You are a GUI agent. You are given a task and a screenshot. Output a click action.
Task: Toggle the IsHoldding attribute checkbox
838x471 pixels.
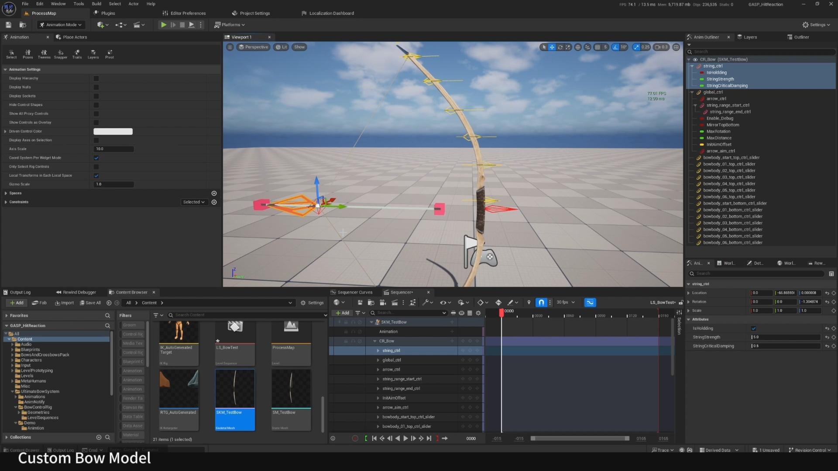pyautogui.click(x=753, y=328)
